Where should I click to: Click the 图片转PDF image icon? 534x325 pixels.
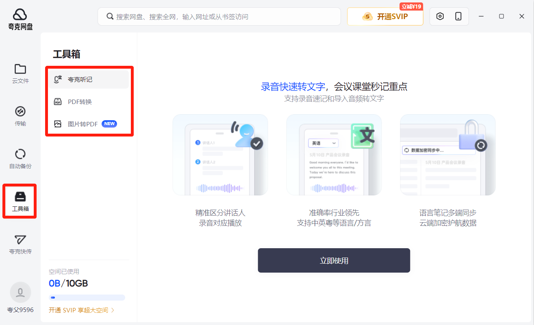(58, 124)
